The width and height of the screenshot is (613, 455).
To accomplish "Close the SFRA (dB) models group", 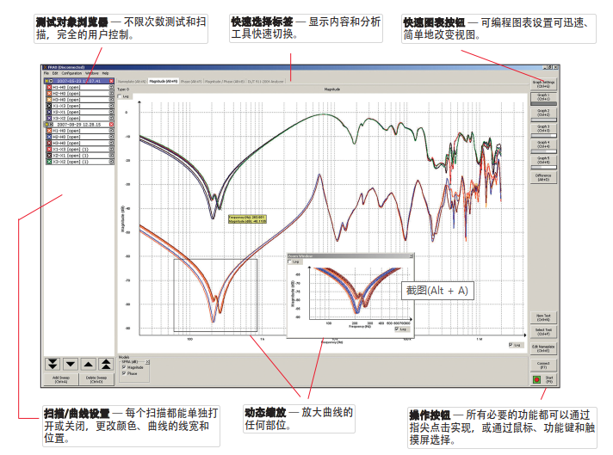I will [x=147, y=360].
